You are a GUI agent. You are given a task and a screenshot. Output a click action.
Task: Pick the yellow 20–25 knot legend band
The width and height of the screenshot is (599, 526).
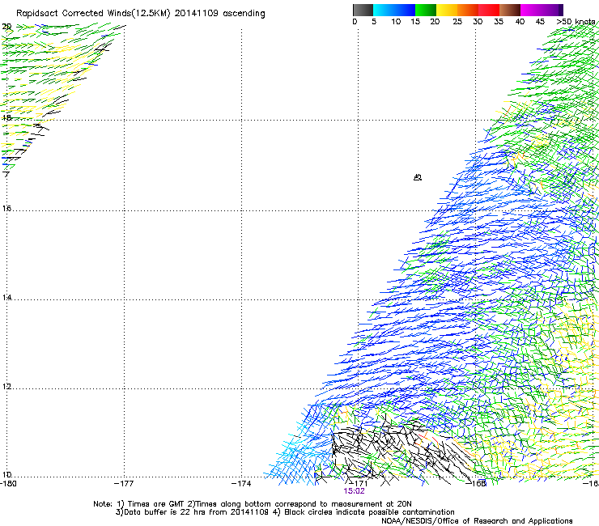click(447, 10)
